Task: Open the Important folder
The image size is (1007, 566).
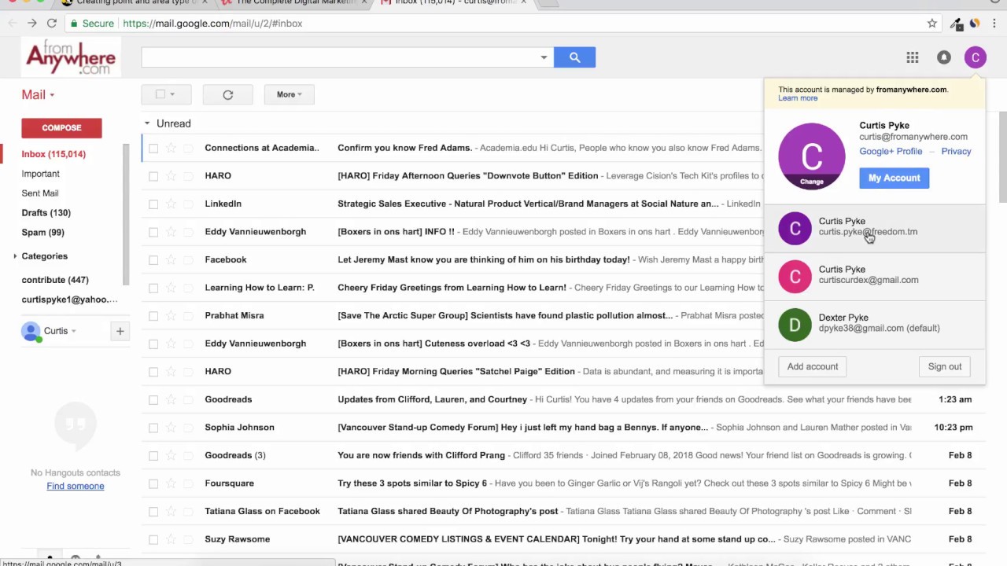Action: [40, 174]
